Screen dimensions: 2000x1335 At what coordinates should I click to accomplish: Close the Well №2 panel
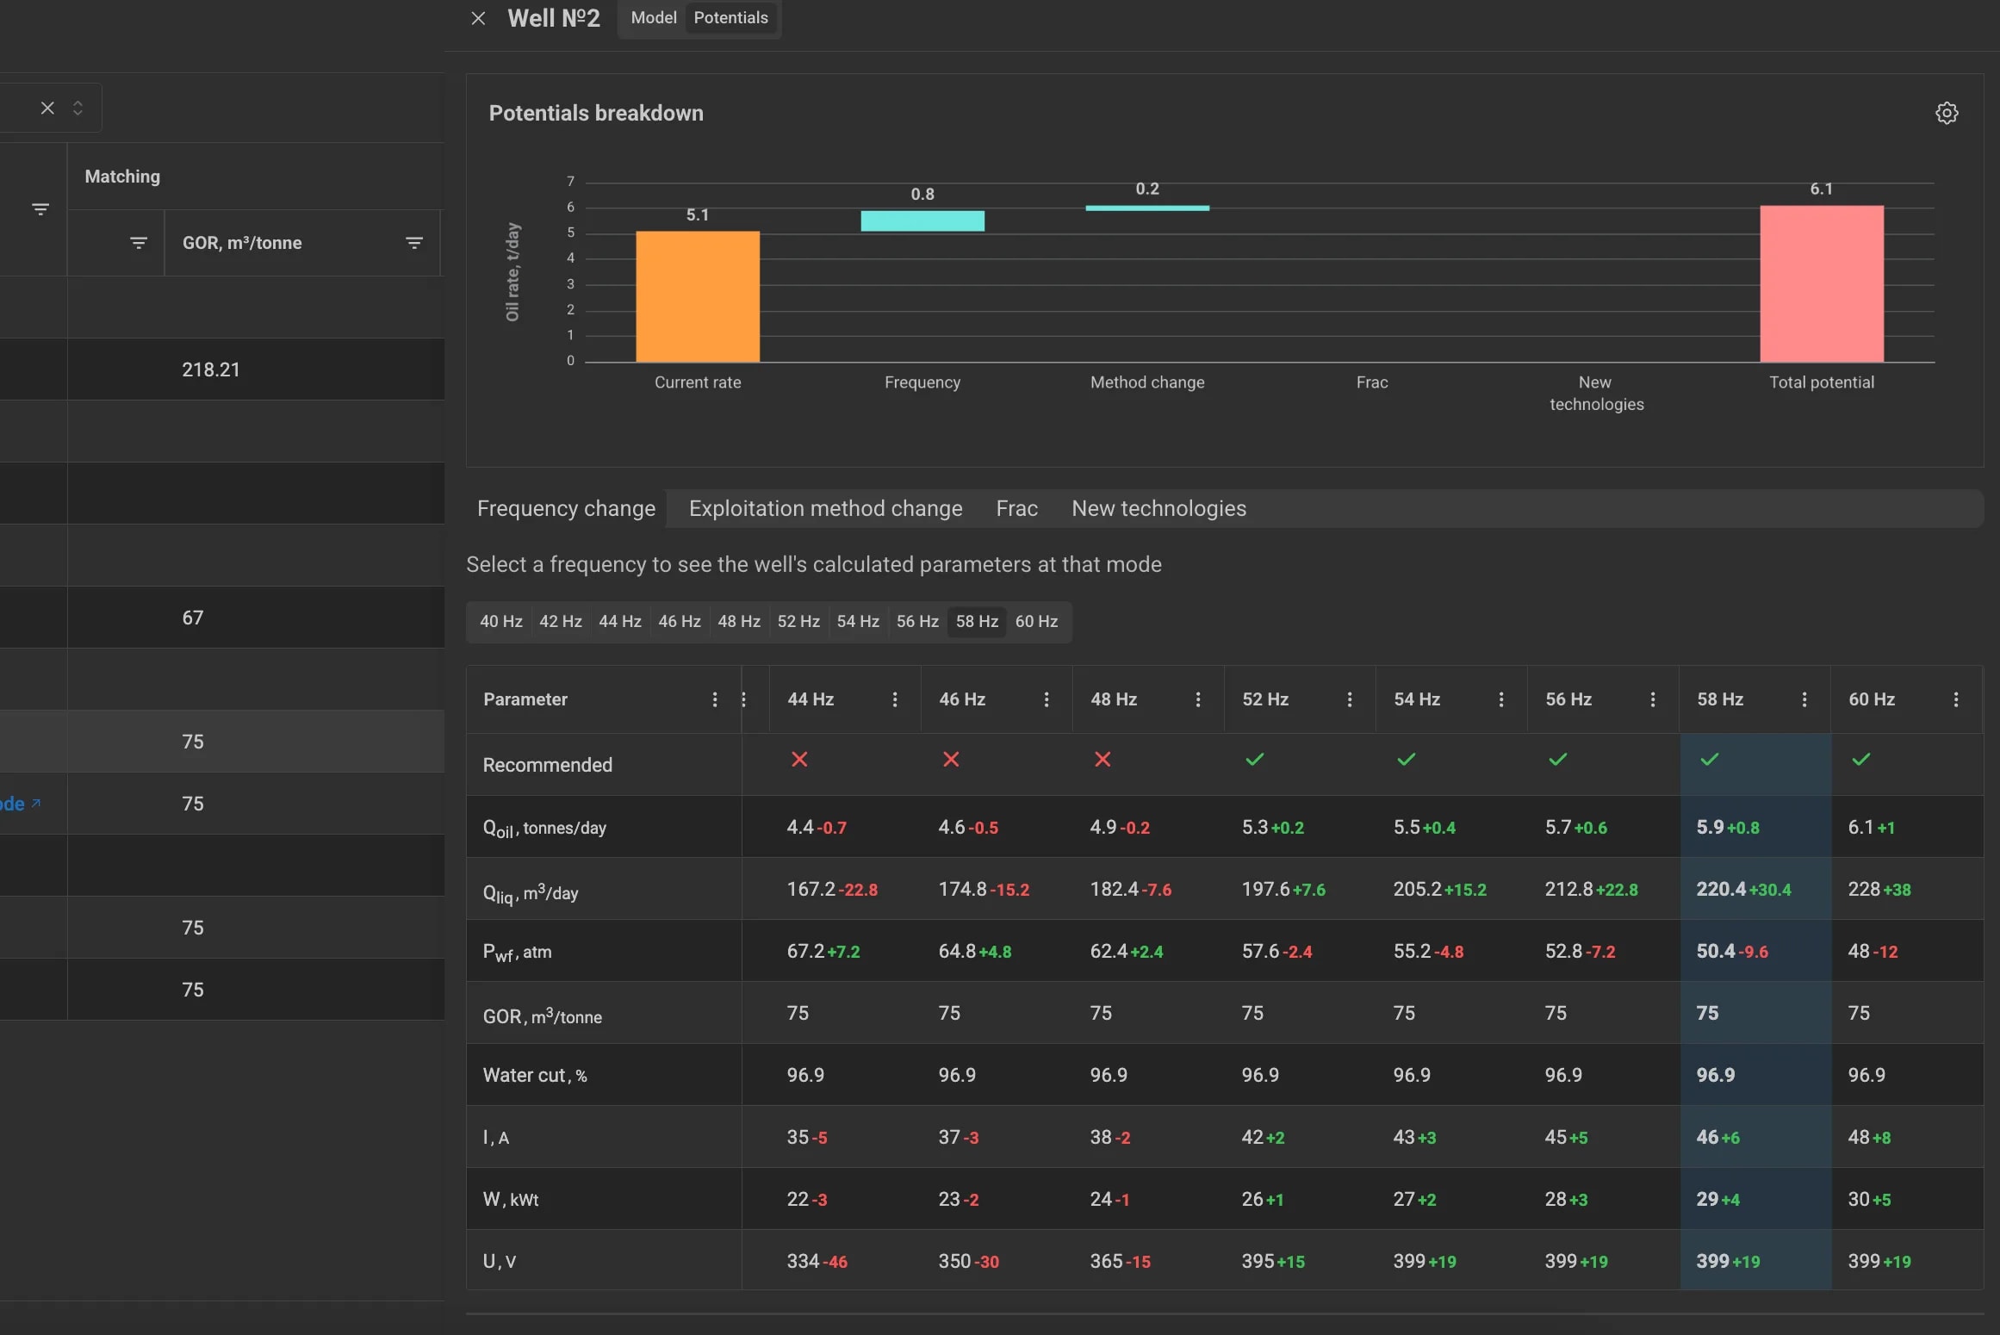(x=478, y=18)
